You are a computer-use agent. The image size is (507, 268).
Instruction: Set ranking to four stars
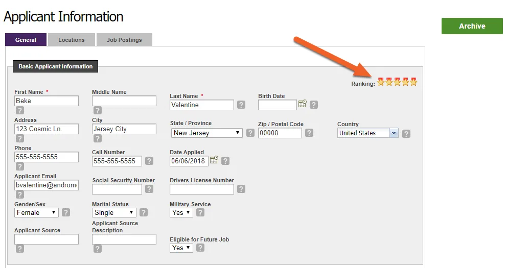(405, 82)
